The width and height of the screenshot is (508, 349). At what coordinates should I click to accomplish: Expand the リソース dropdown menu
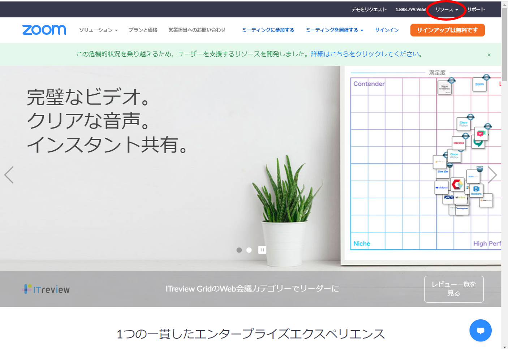point(447,10)
